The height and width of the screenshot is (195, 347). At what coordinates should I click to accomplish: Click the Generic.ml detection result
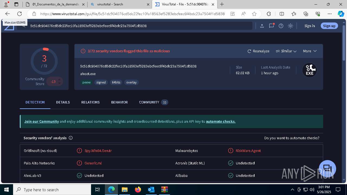coord(93,163)
